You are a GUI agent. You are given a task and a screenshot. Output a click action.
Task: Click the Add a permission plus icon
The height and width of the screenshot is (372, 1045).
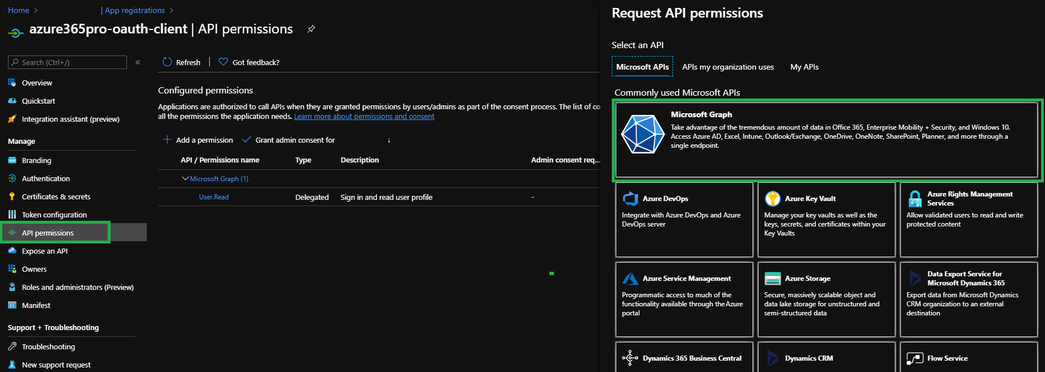[167, 139]
